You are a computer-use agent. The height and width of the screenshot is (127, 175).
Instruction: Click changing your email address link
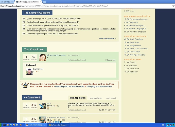click(100, 86)
